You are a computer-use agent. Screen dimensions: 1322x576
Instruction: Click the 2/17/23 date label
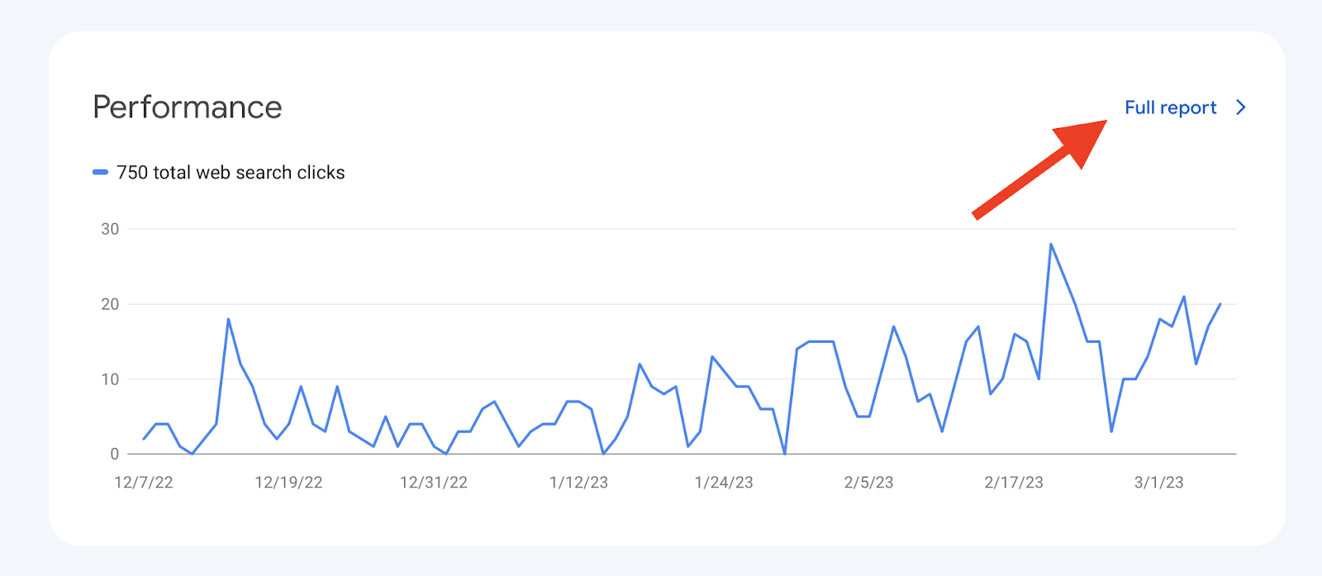[1014, 483]
